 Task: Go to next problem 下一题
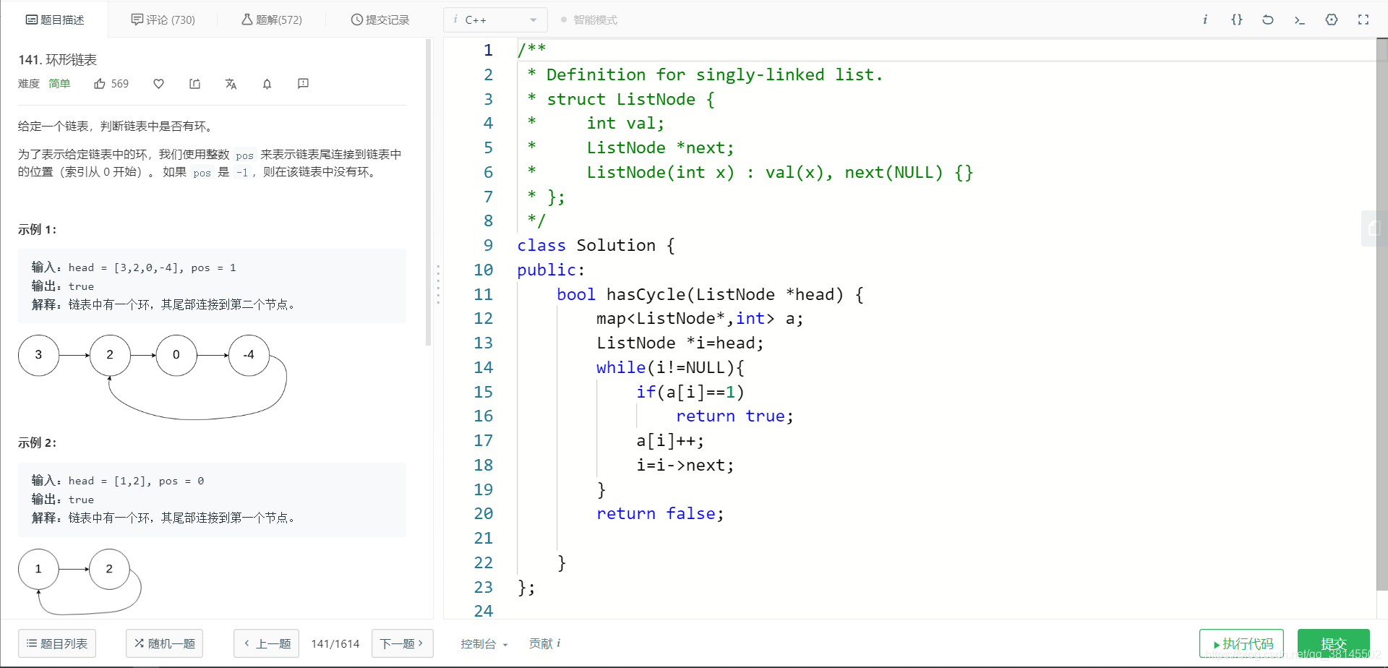point(402,643)
